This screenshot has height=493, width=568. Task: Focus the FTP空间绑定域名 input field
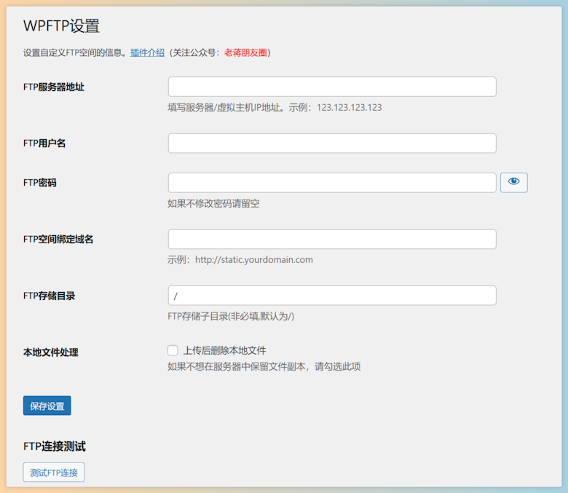pos(332,239)
